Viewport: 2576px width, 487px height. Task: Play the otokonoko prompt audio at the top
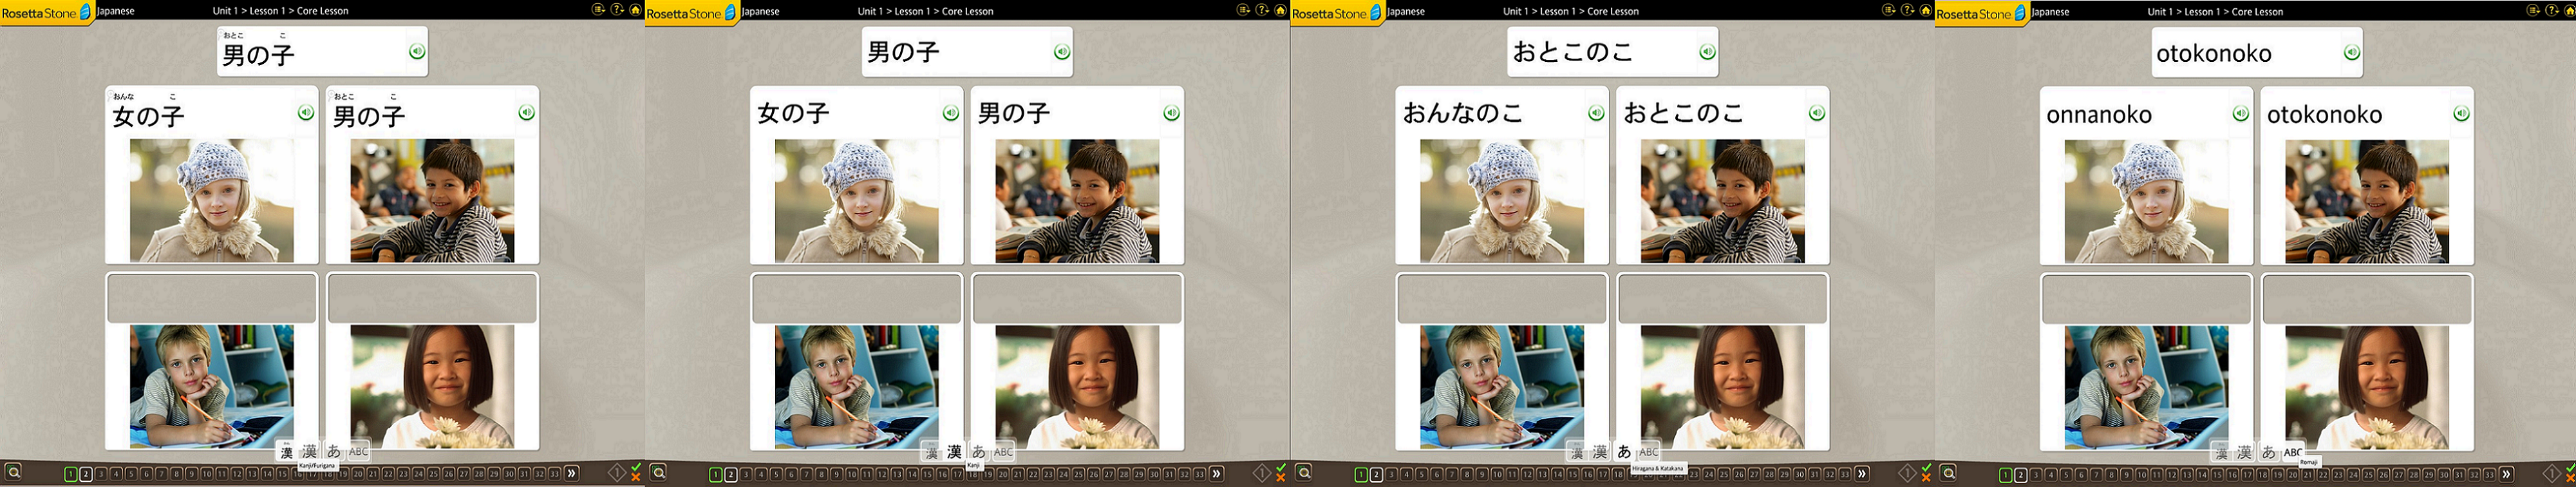[x=2352, y=52]
